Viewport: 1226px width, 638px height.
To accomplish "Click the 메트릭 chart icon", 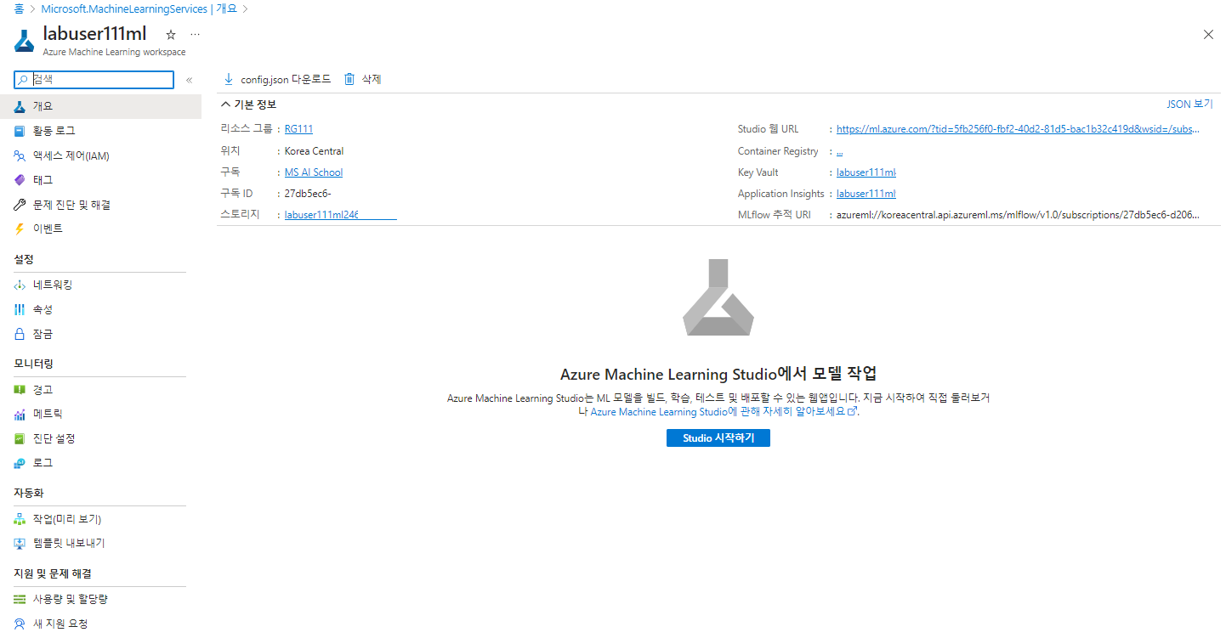I will click(x=20, y=414).
